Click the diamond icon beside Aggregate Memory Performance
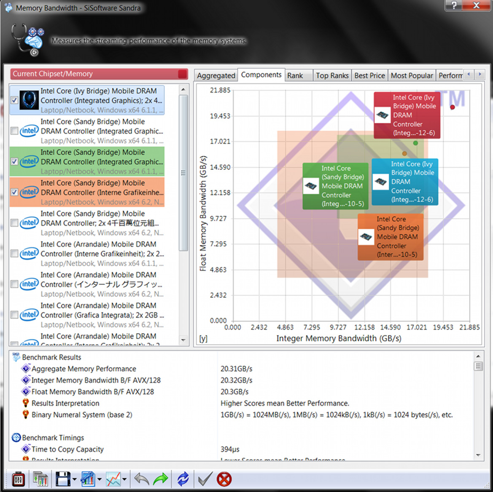This screenshot has width=493, height=492. pyautogui.click(x=26, y=368)
